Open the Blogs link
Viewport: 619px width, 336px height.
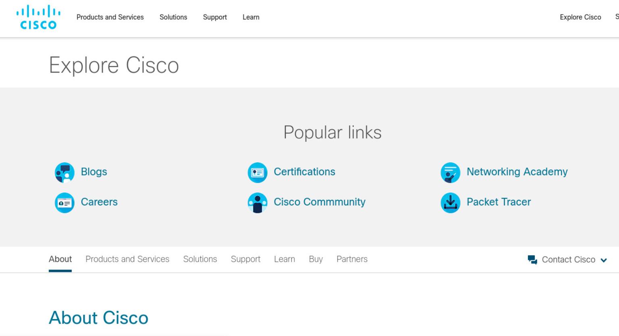pos(94,172)
